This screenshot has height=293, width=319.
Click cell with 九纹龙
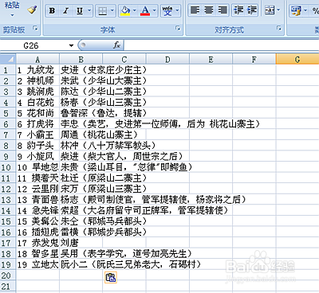pyautogui.click(x=37, y=70)
